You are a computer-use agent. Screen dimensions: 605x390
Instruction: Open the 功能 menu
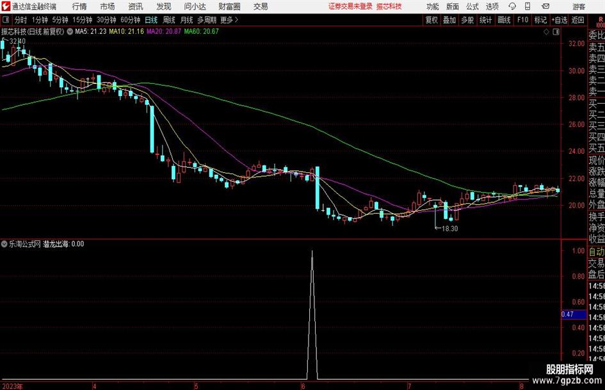pyautogui.click(x=433, y=6)
